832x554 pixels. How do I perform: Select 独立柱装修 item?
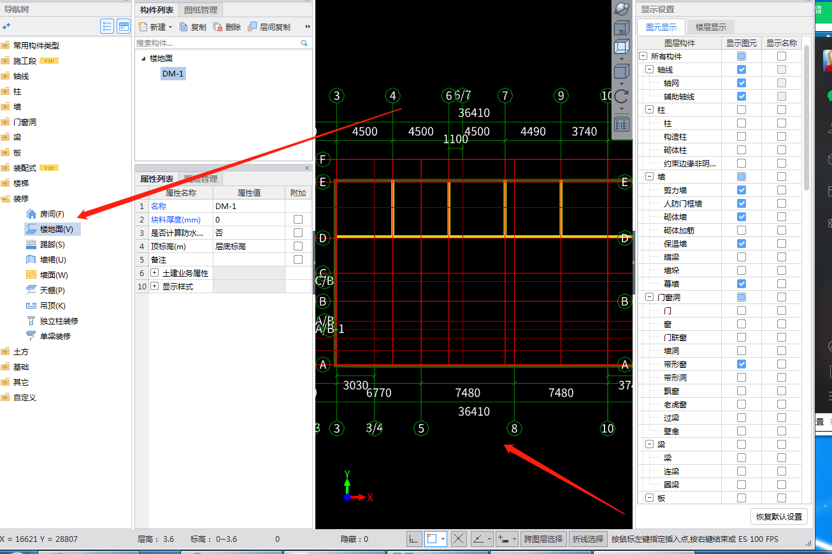(52, 321)
